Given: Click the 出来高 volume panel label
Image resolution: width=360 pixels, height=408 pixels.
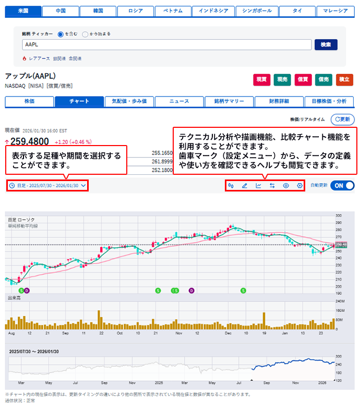Looking at the screenshot, I should tap(14, 298).
